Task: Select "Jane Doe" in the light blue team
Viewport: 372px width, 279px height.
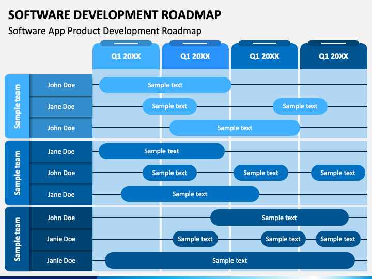Action: (x=61, y=107)
